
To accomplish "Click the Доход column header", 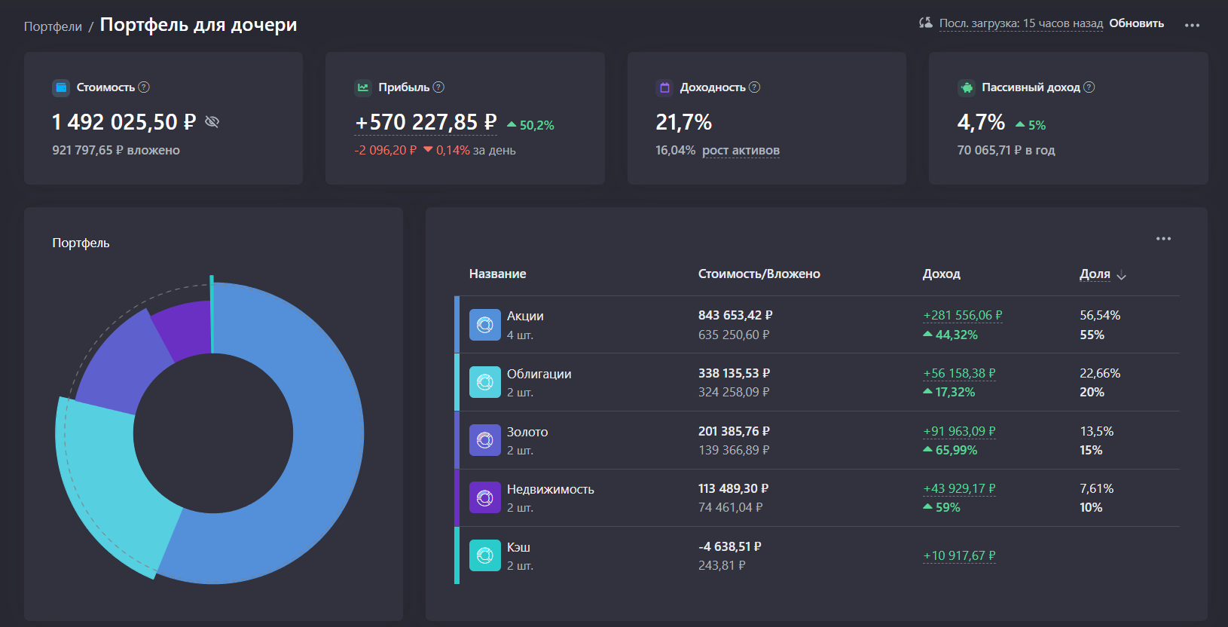I will [x=941, y=274].
